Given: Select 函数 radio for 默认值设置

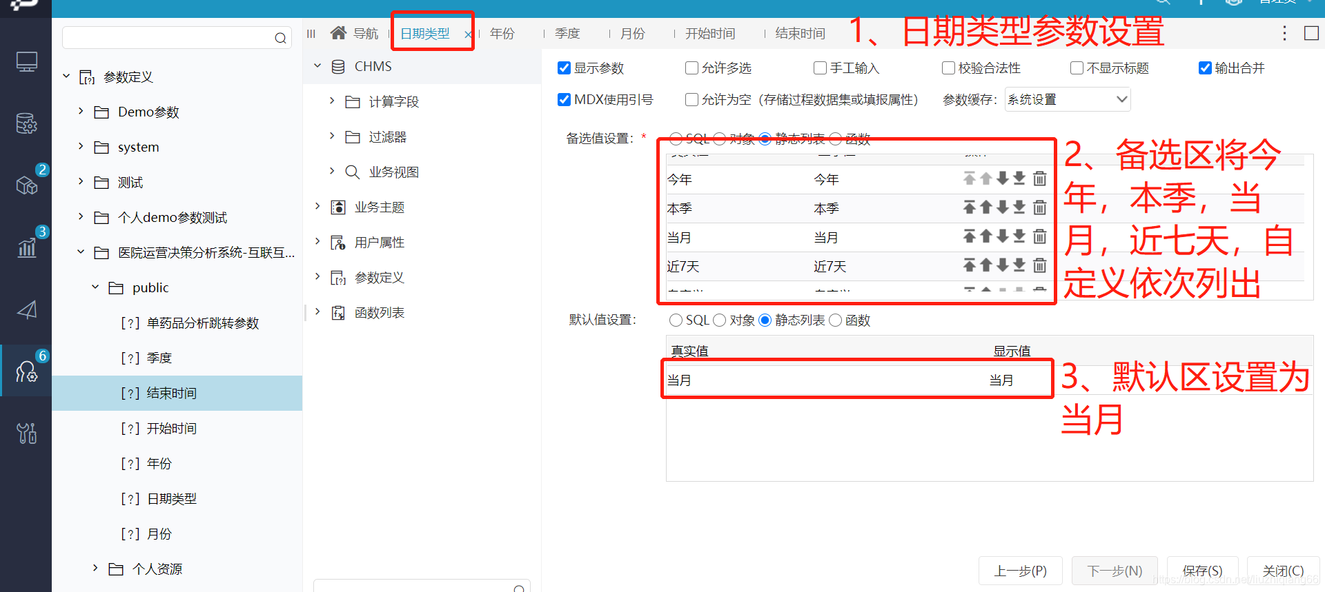Looking at the screenshot, I should (x=835, y=320).
